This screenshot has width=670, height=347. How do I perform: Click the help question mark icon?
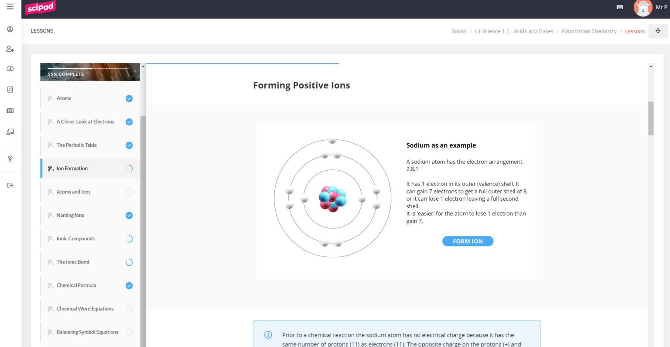(10, 158)
